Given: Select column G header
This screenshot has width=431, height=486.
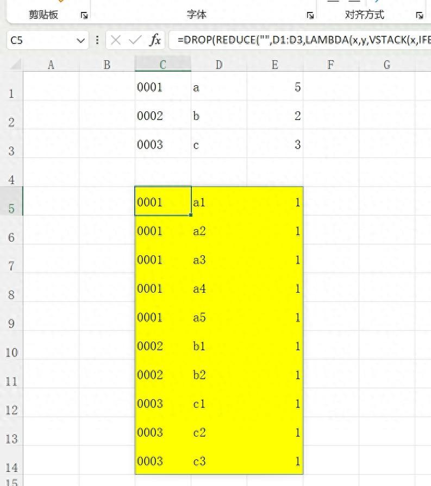Looking at the screenshot, I should click(x=387, y=65).
